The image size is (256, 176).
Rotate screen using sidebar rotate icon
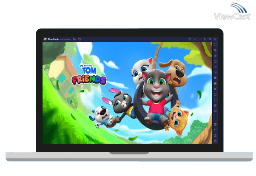[215, 100]
